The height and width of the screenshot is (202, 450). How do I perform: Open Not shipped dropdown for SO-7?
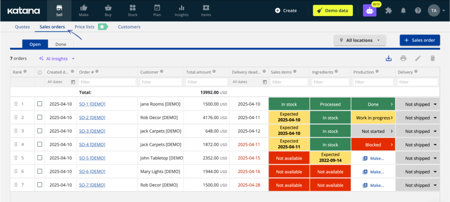[x=417, y=185]
